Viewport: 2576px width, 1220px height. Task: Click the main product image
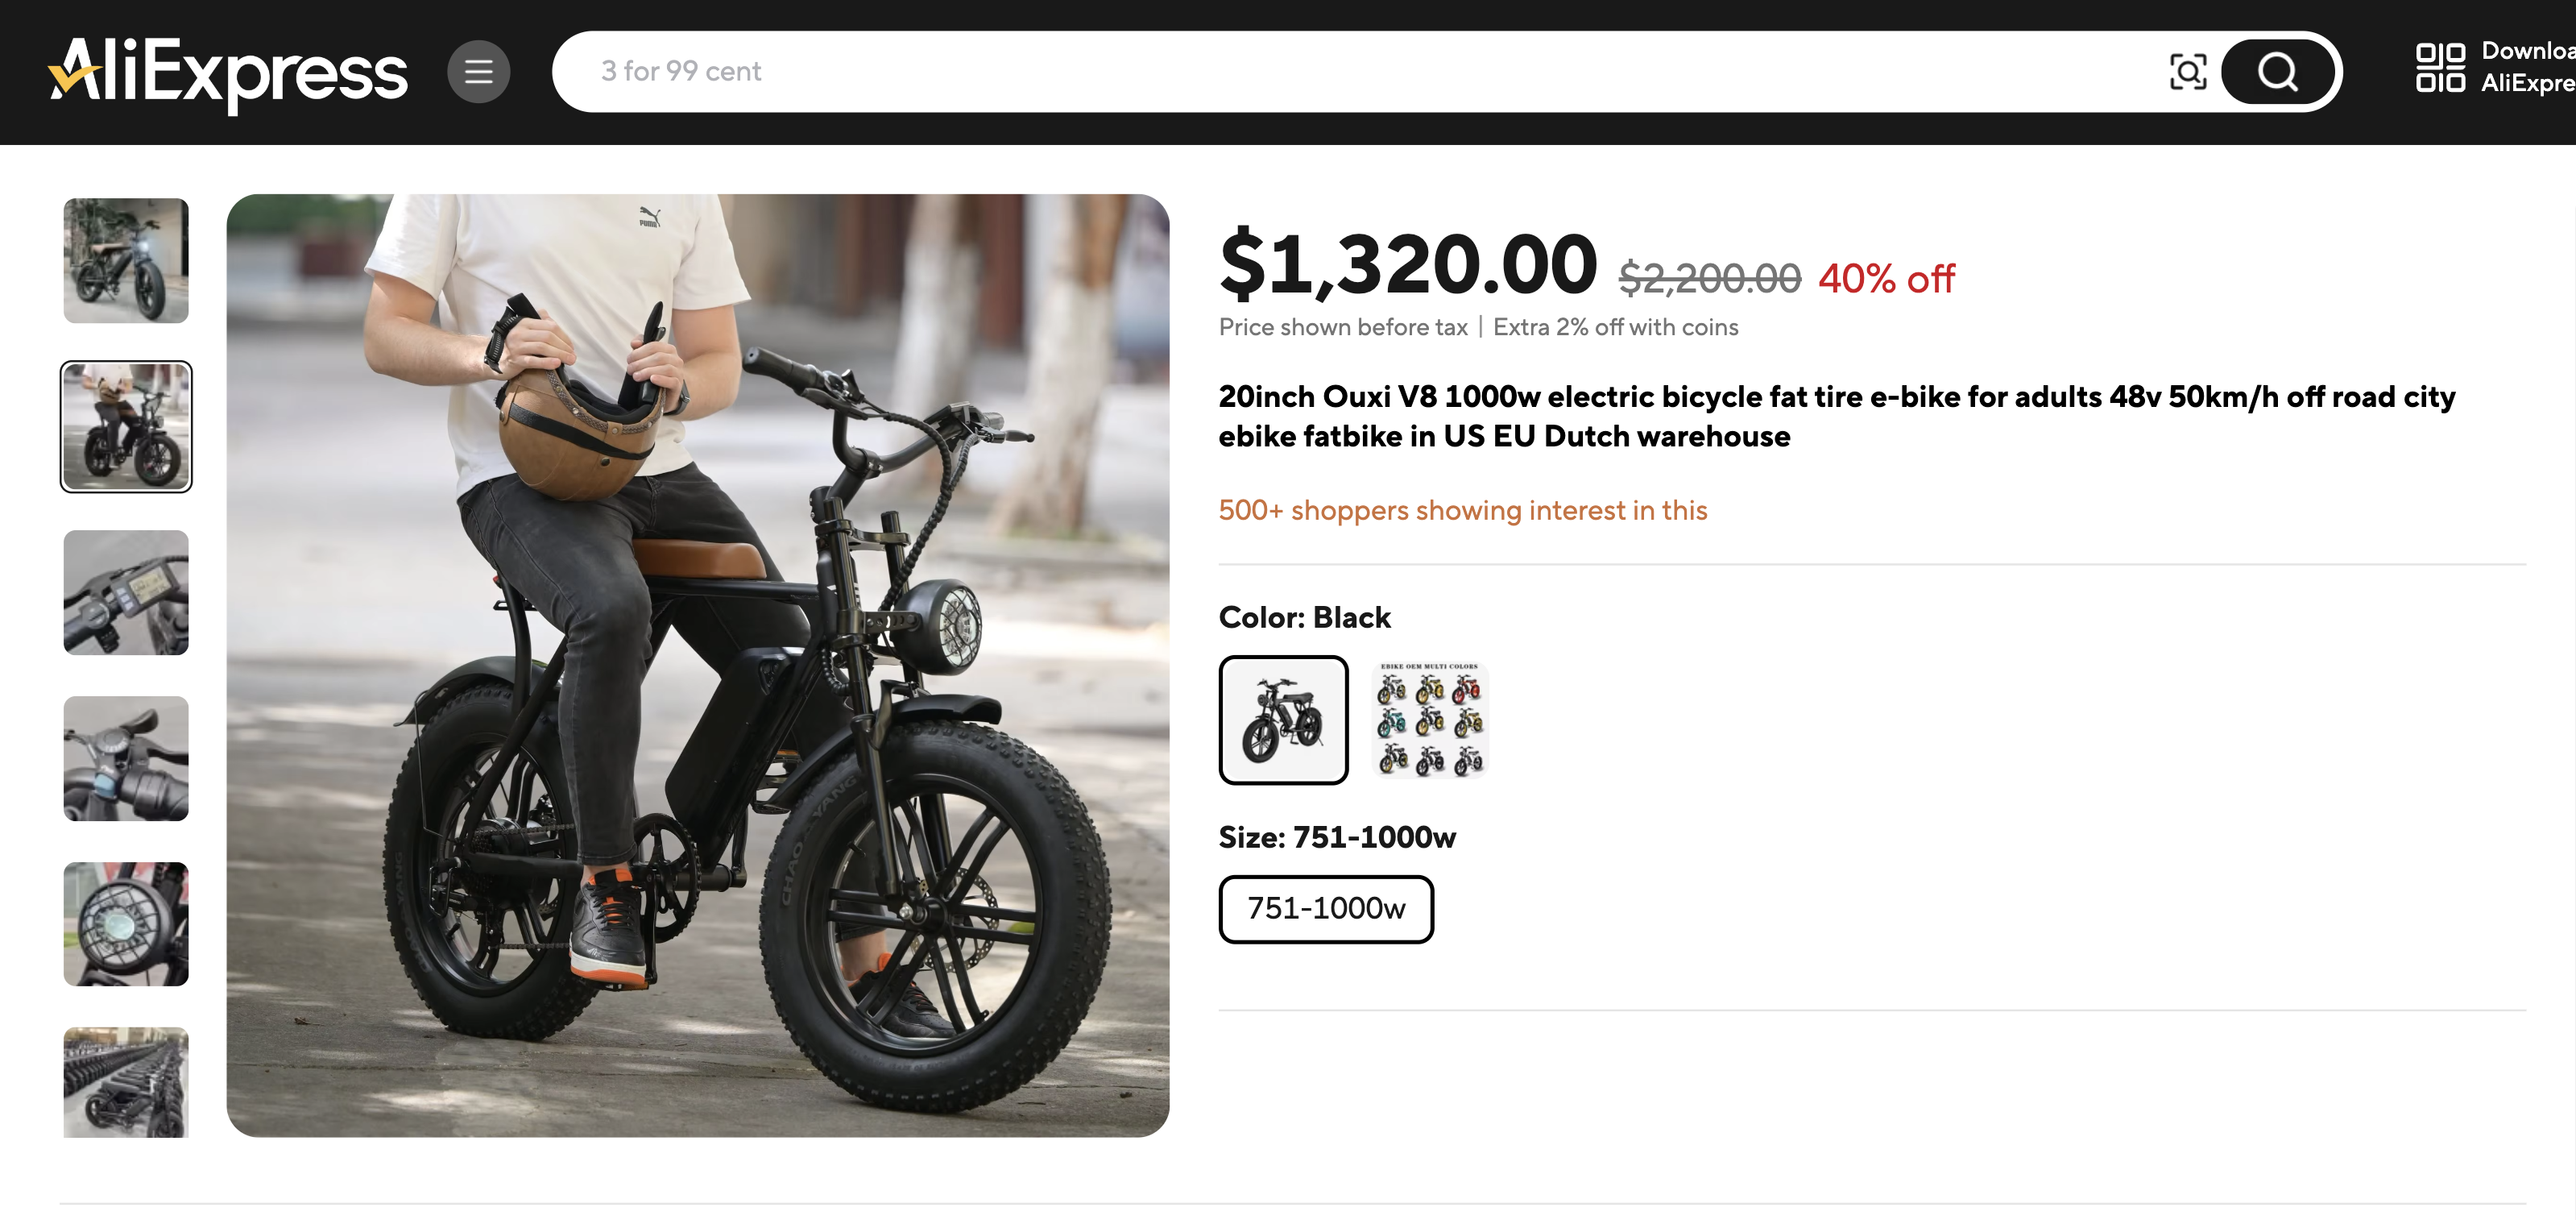697,665
